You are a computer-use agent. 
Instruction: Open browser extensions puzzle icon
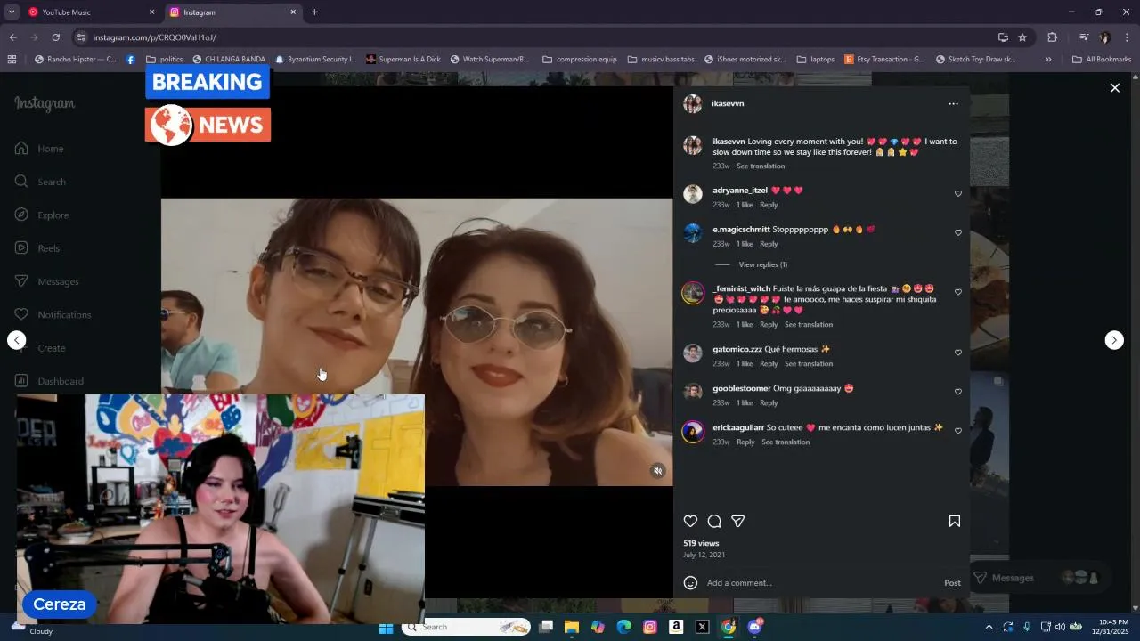(1052, 37)
